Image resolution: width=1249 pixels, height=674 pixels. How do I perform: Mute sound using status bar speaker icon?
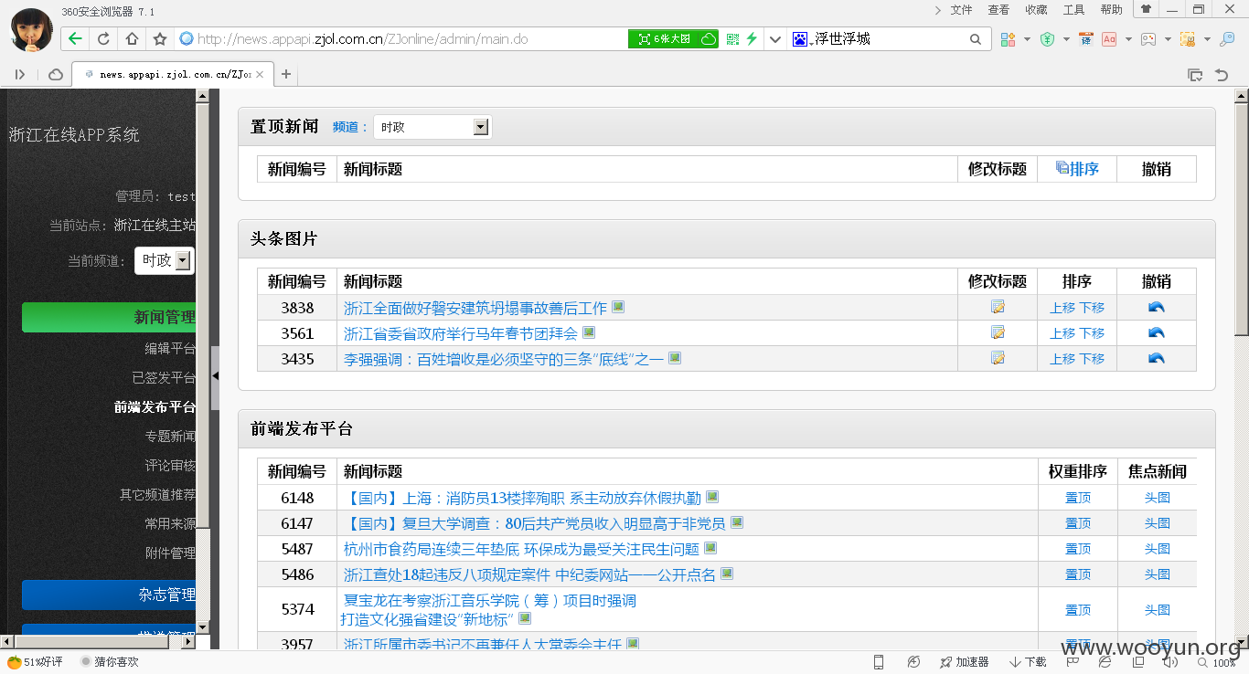[x=1169, y=662]
